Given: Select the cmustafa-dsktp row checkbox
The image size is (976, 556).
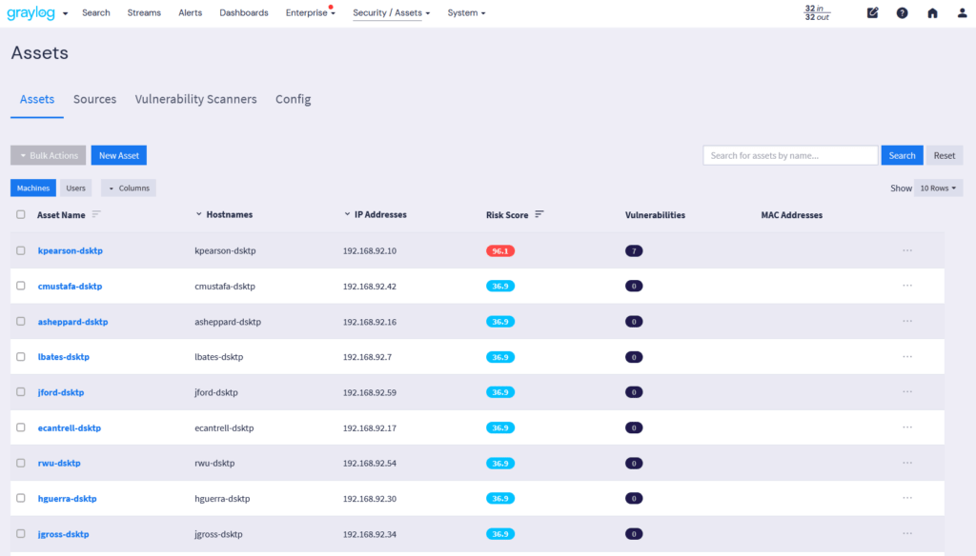Looking at the screenshot, I should tap(21, 286).
